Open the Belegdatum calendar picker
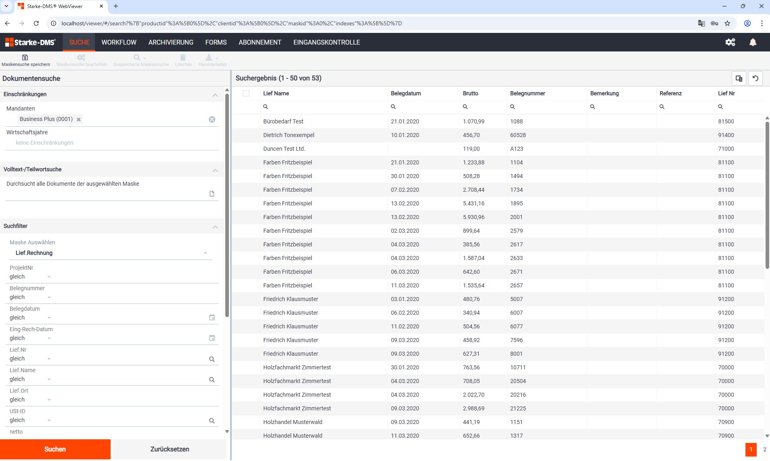770x461 pixels. (212, 318)
